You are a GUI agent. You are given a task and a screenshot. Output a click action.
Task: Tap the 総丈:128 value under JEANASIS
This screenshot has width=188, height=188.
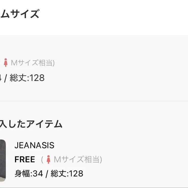tap(67, 174)
